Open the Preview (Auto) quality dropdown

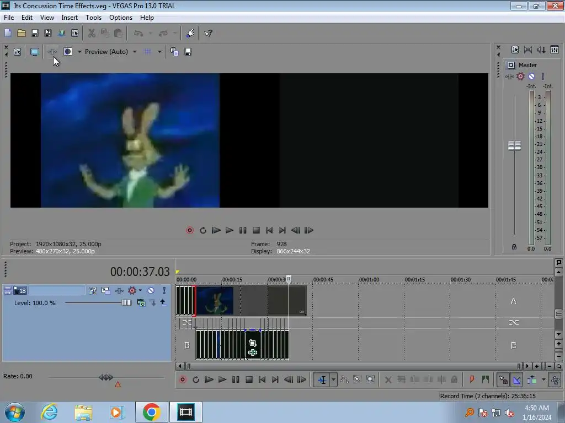coord(135,52)
